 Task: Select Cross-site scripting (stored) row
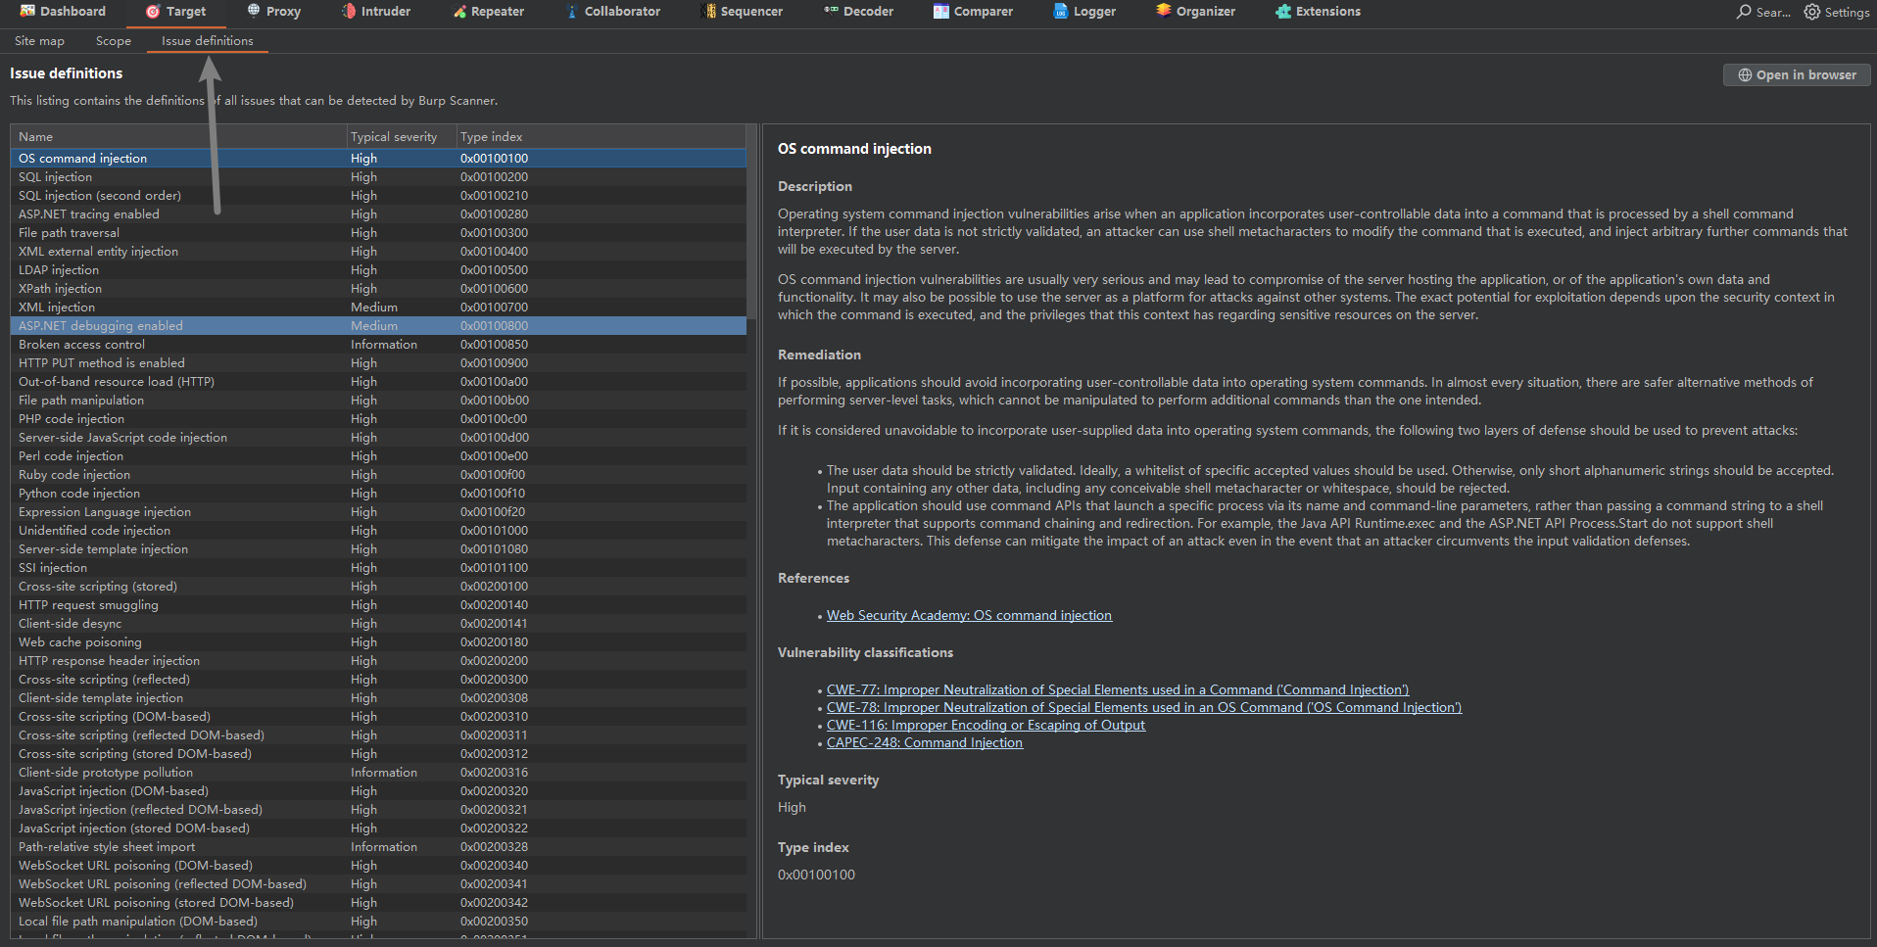coord(378,587)
